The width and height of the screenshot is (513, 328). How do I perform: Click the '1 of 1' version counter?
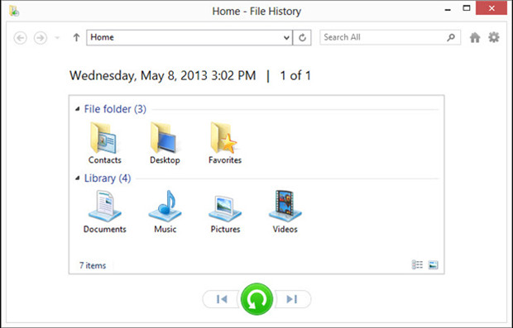(x=295, y=75)
